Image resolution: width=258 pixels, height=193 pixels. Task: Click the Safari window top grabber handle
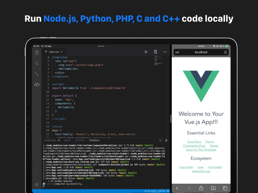(201, 46)
